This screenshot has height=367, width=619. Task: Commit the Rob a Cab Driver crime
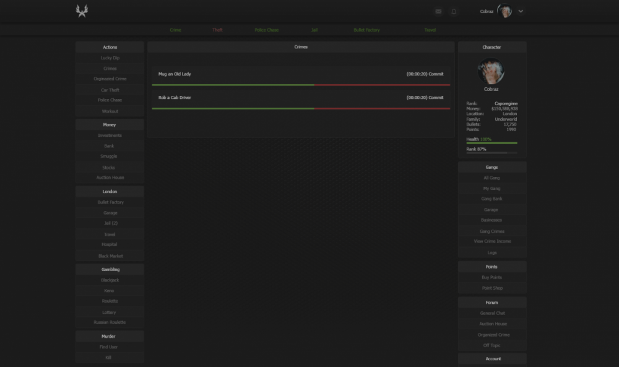coord(436,98)
